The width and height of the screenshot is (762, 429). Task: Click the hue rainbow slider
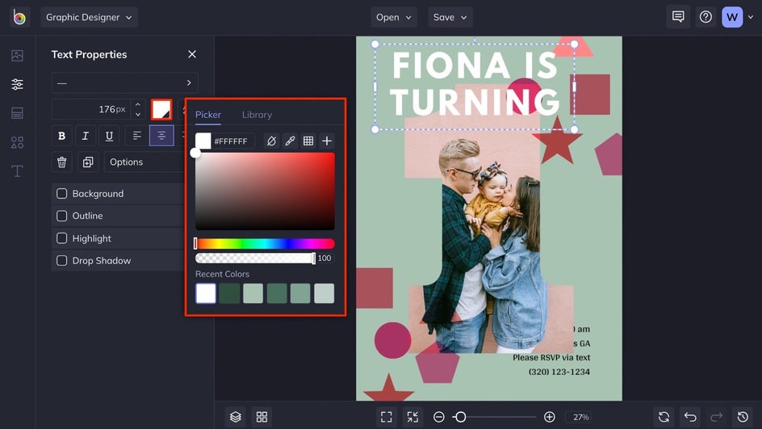coord(265,244)
